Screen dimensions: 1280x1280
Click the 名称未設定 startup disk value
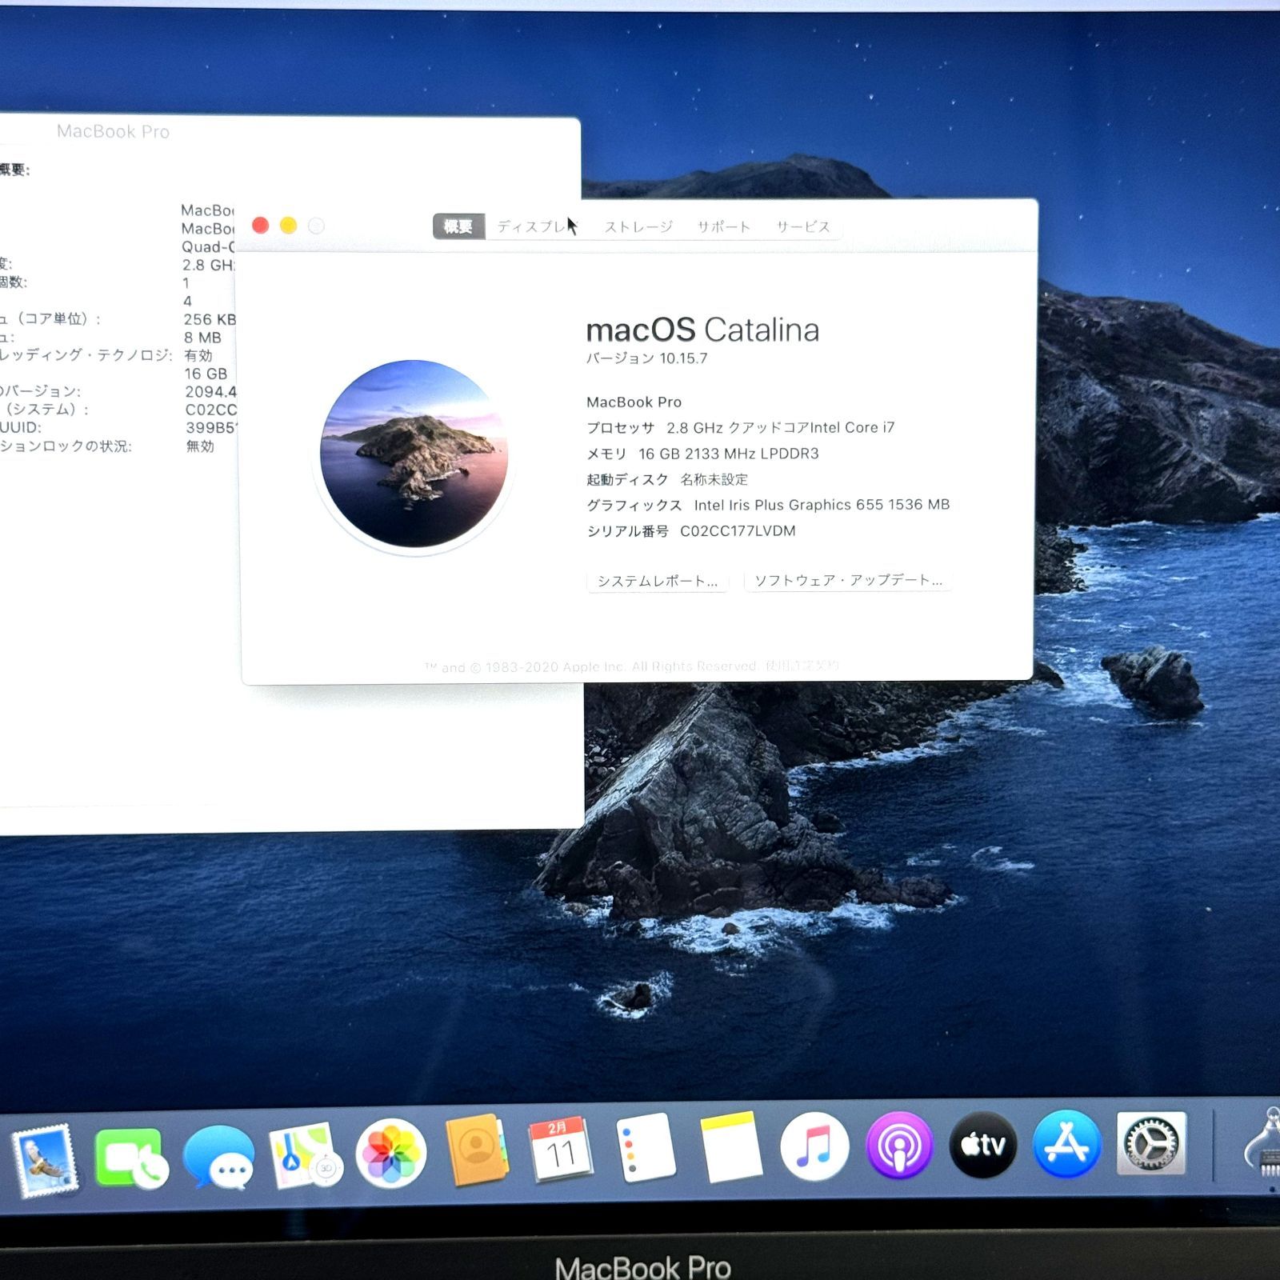click(x=714, y=479)
